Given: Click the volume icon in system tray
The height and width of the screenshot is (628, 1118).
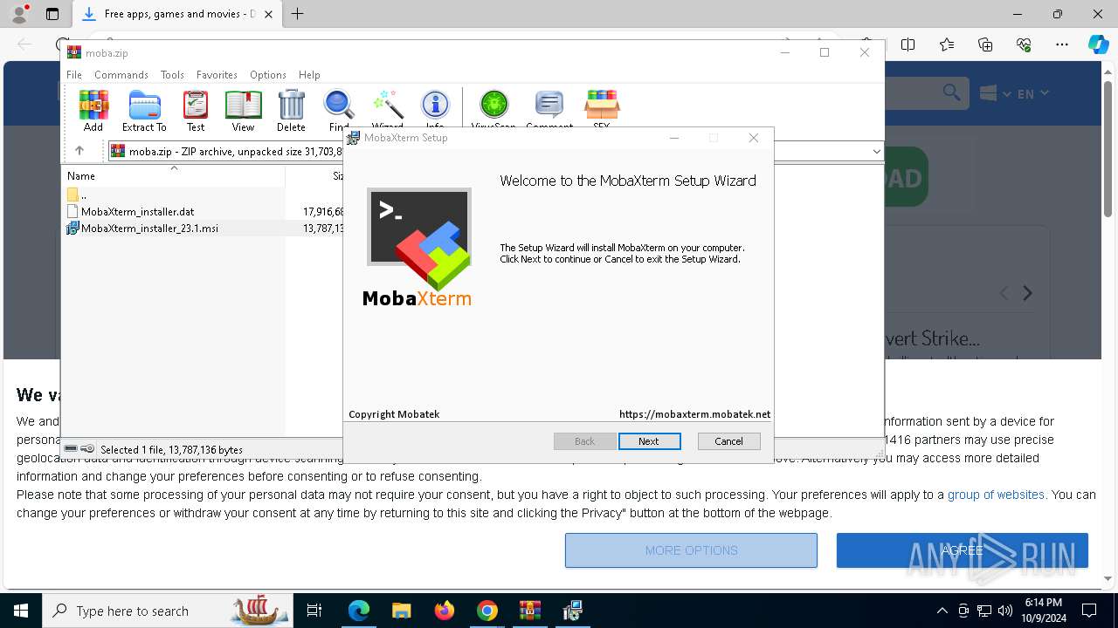Looking at the screenshot, I should point(1005,611).
